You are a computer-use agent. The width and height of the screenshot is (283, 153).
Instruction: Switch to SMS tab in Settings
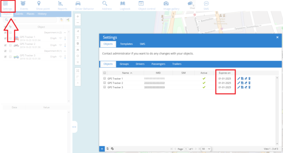[x=143, y=44]
